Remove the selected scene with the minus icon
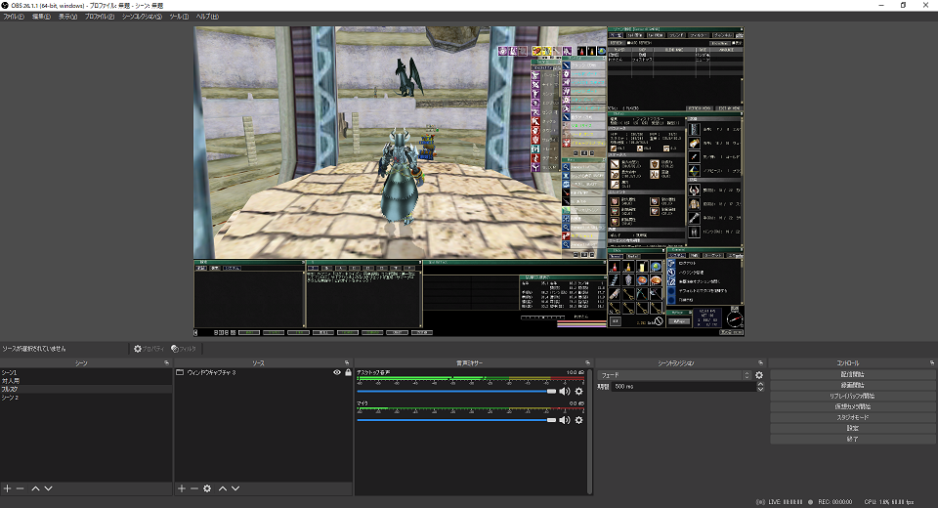938x508 pixels. click(21, 488)
